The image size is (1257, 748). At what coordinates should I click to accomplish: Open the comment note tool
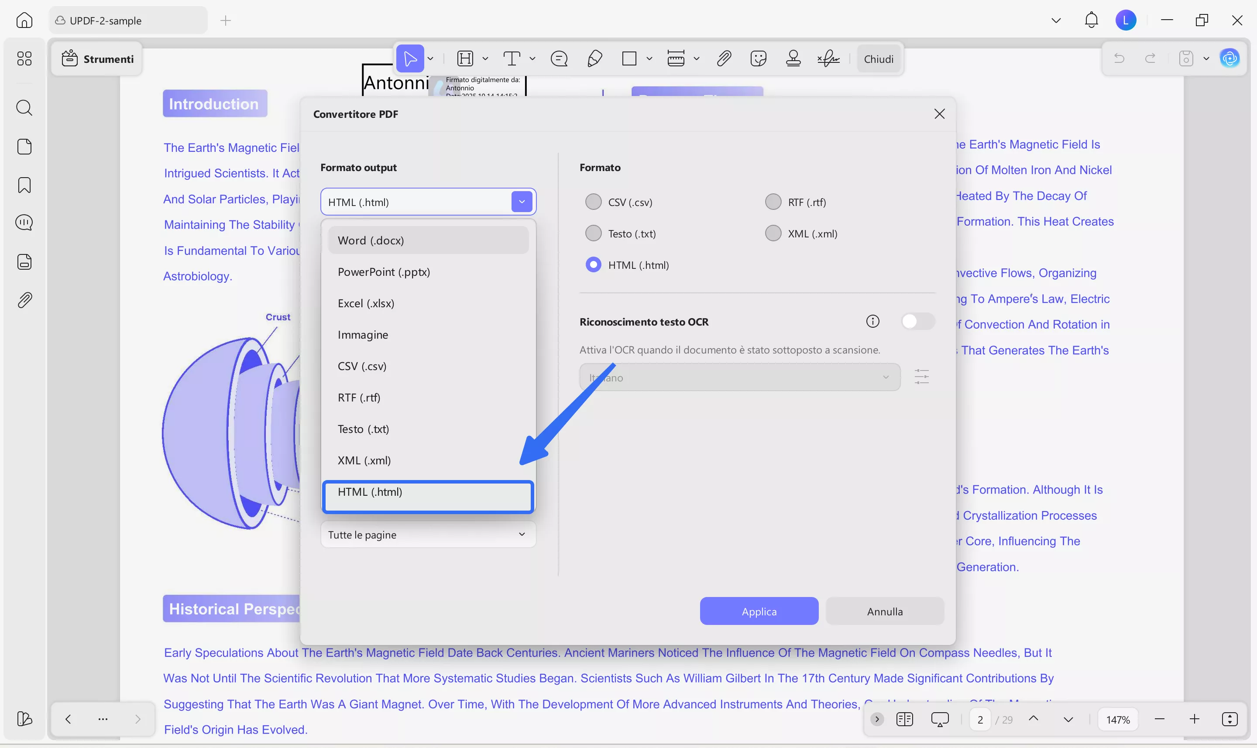(x=559, y=59)
